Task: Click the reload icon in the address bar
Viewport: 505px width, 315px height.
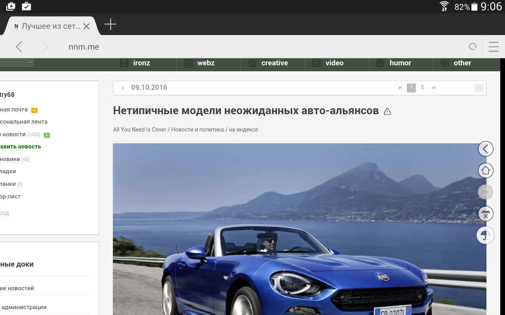Action: point(473,46)
